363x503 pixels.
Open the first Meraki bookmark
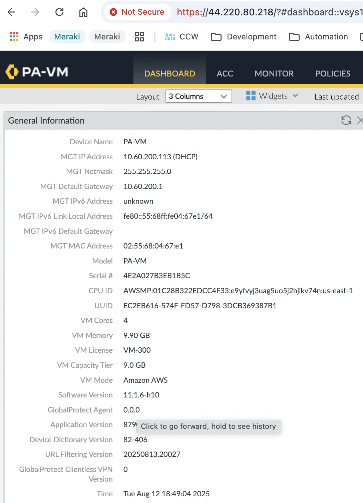coord(67,36)
